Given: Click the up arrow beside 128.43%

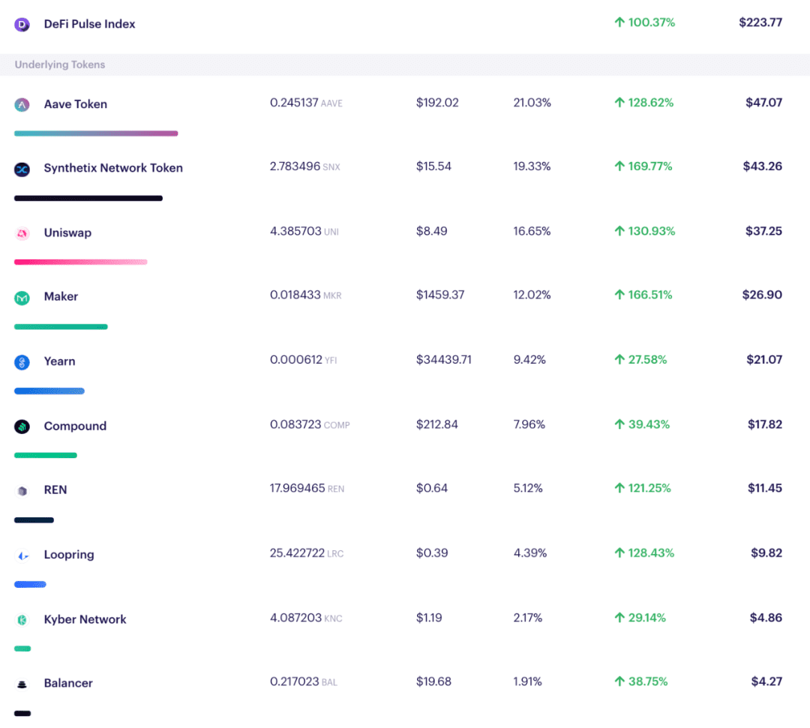Looking at the screenshot, I should (619, 553).
